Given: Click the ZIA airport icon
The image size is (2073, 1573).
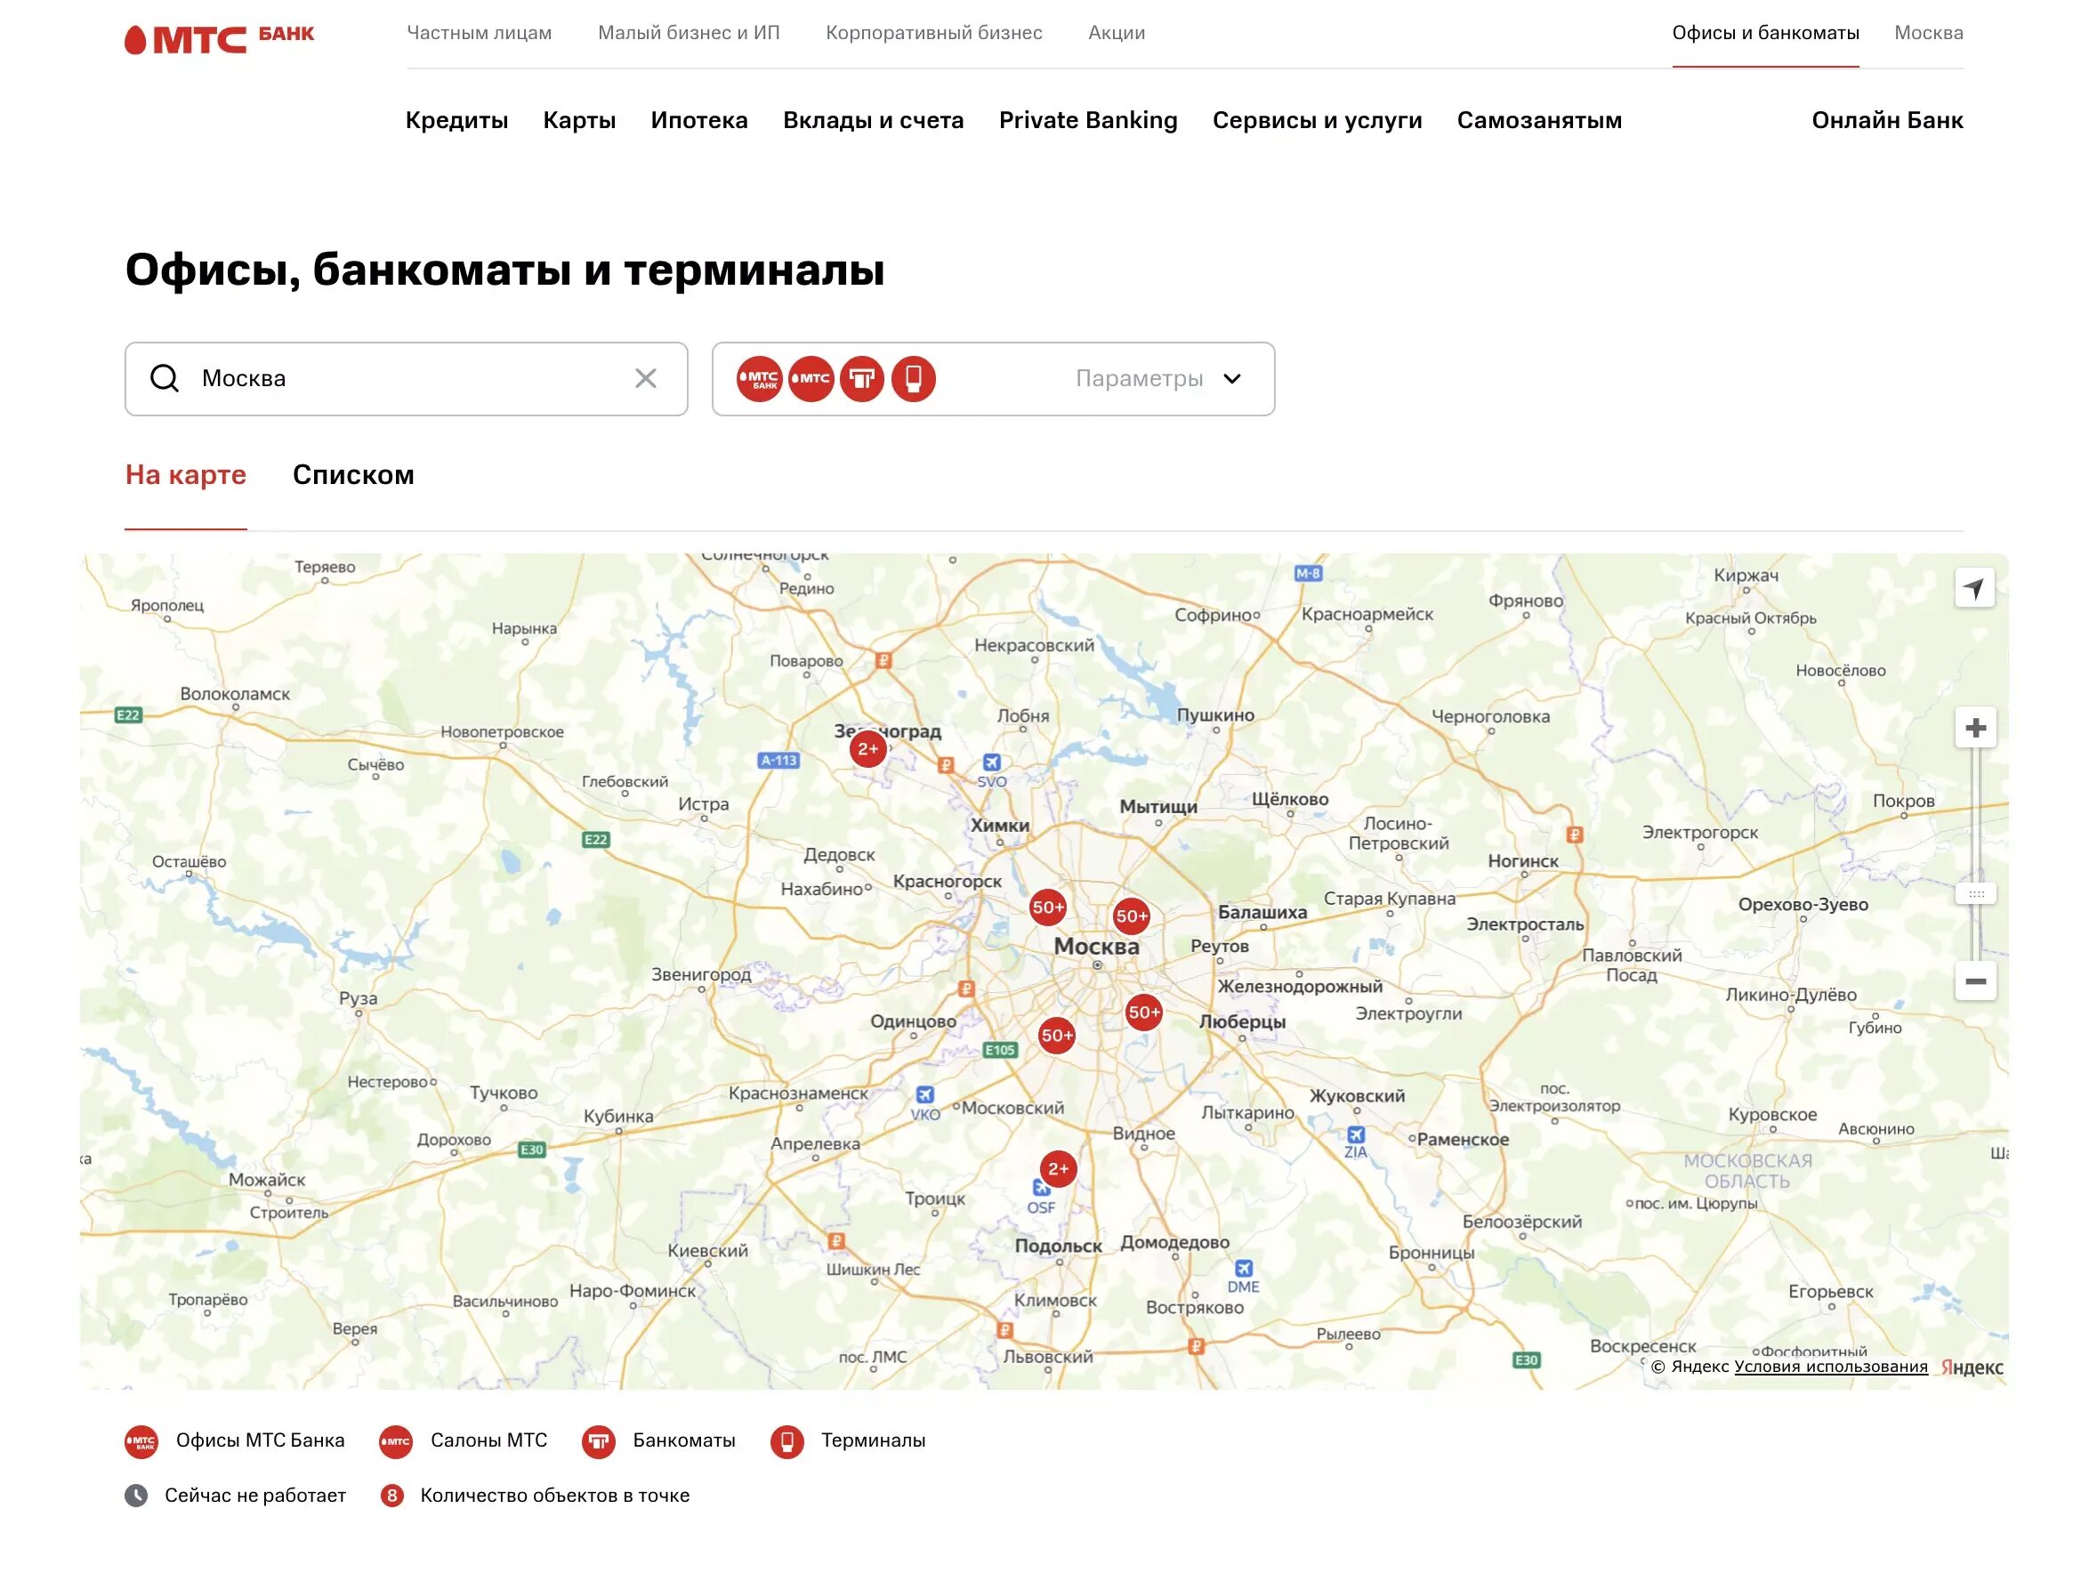Looking at the screenshot, I should pyautogui.click(x=1356, y=1135).
